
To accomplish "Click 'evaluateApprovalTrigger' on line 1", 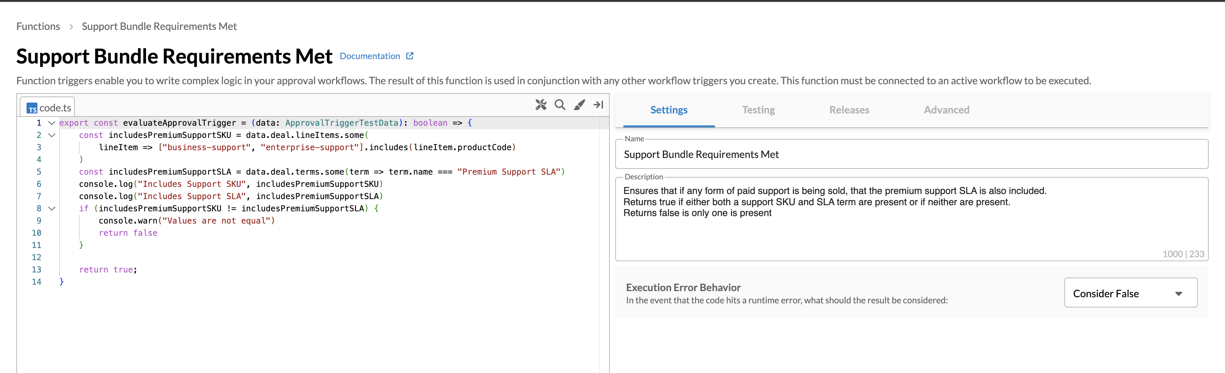I will [179, 123].
